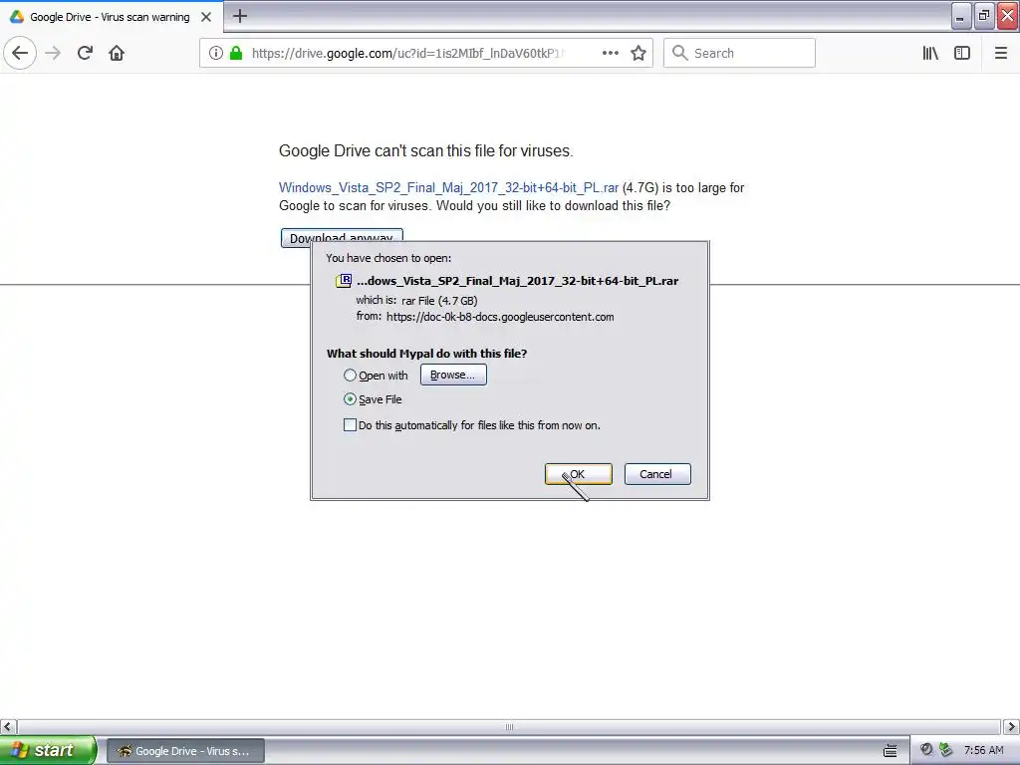Select the Save File radio option
The height and width of the screenshot is (765, 1020).
(350, 398)
